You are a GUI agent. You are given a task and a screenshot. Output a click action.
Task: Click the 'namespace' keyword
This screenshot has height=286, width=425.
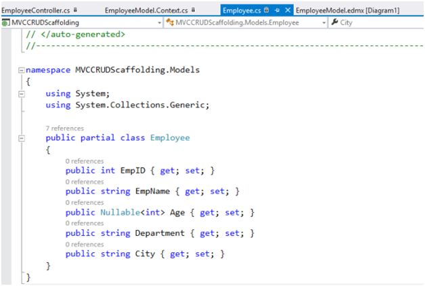click(48, 70)
